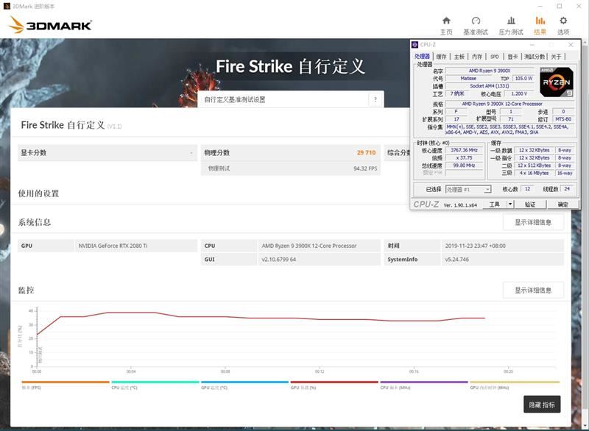Image resolution: width=589 pixels, height=431 pixels.
Task: Open 自行定义基准测试设置 panel
Action: [x=290, y=99]
